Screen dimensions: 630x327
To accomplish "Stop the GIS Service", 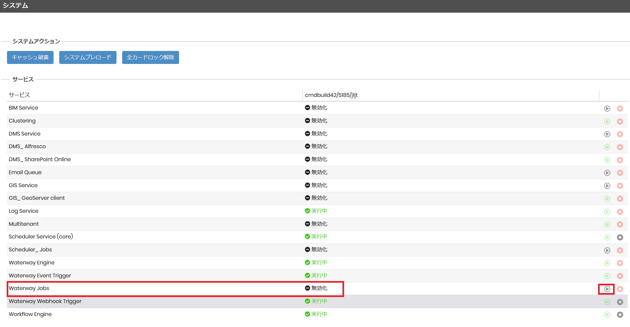I will (620, 185).
